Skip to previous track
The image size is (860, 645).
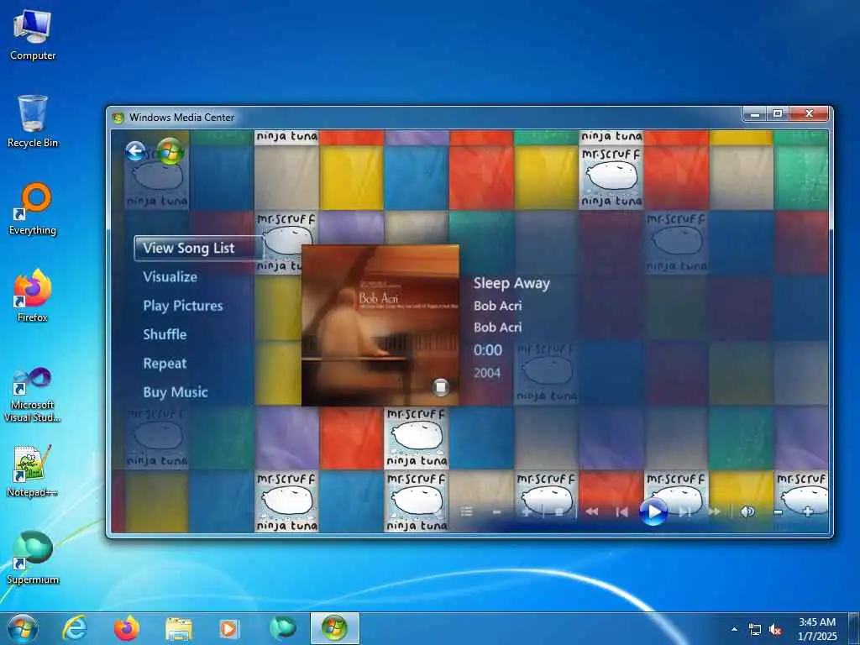point(621,511)
